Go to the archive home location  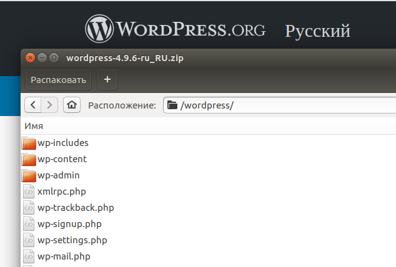point(72,105)
